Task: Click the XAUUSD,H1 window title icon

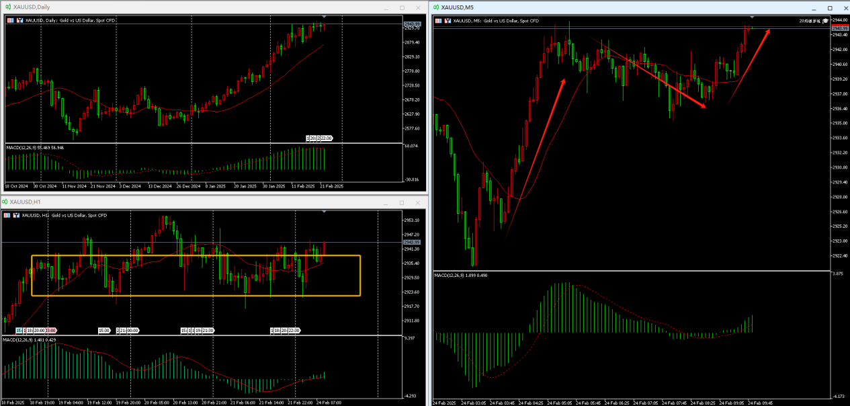Action: (5, 202)
